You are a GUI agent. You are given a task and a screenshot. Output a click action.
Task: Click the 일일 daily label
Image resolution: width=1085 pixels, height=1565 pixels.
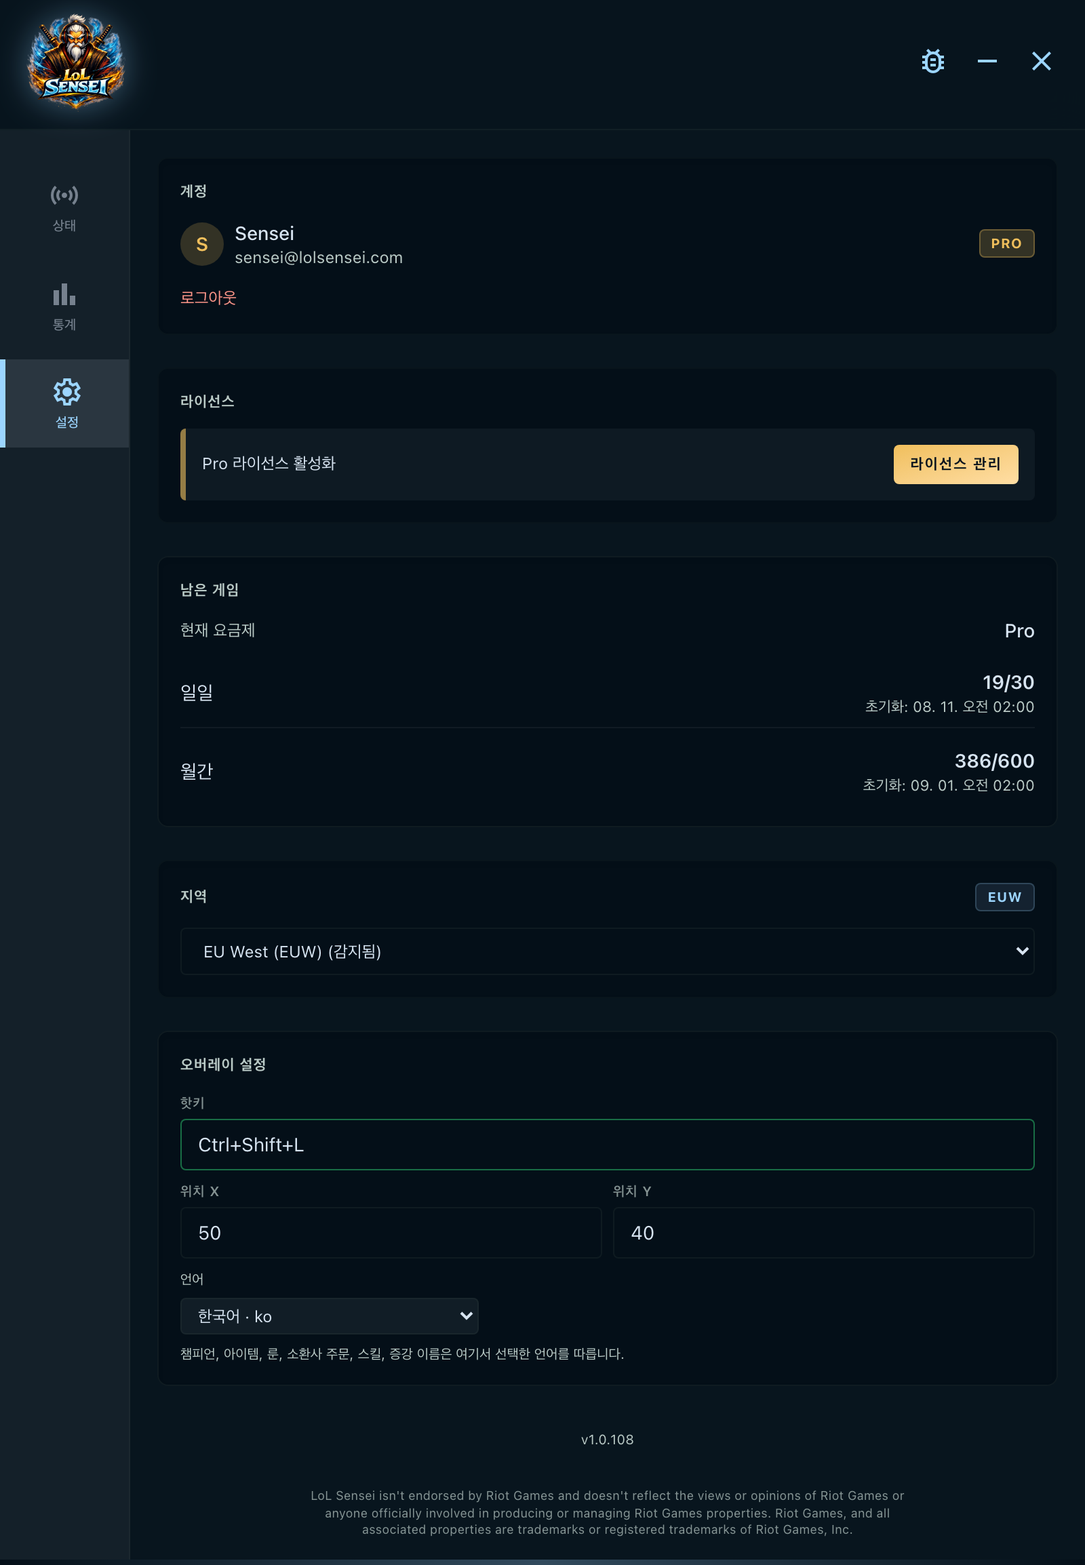coord(197,692)
